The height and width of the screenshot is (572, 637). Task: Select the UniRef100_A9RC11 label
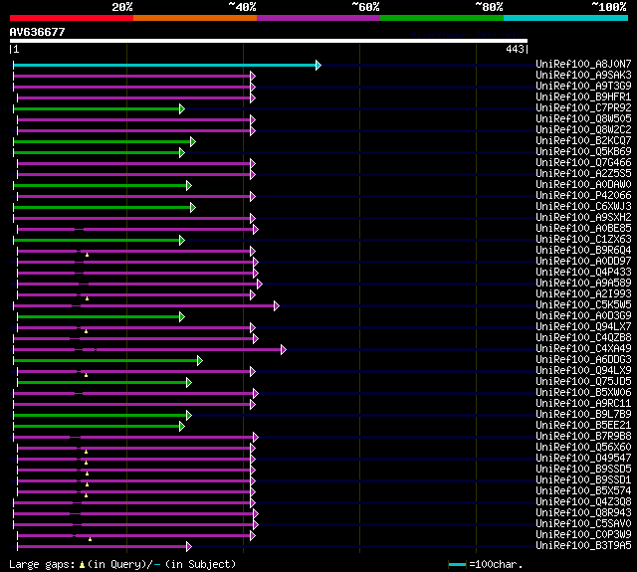(x=583, y=404)
